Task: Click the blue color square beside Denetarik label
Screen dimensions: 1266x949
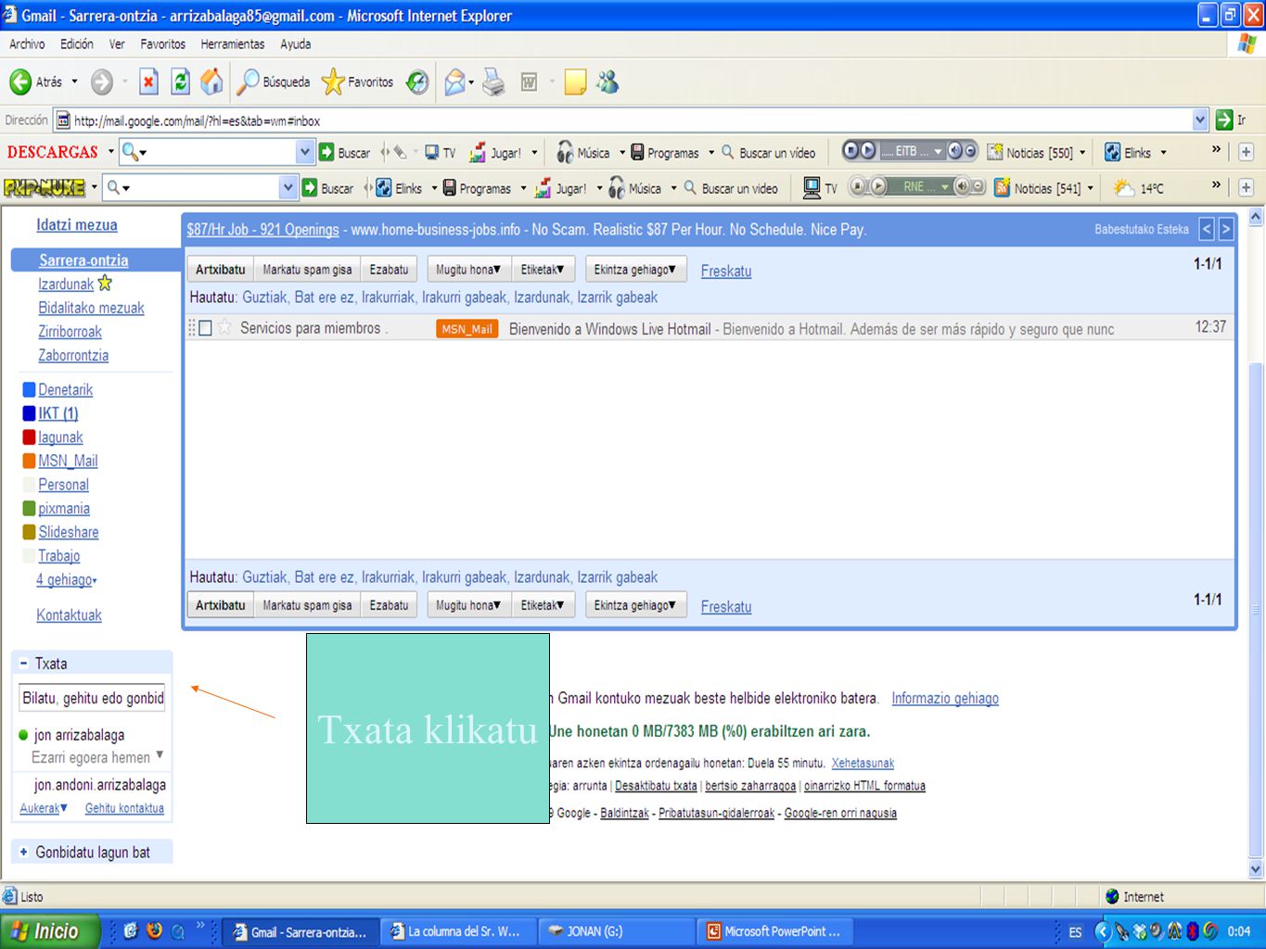Action: (x=29, y=390)
